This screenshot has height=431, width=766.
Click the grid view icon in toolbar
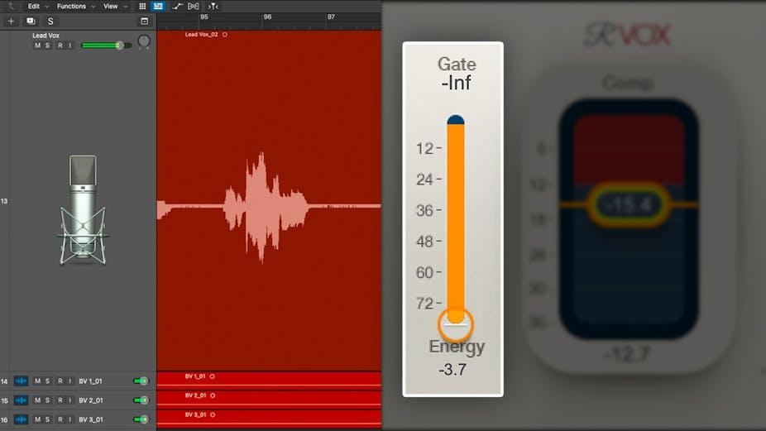142,6
